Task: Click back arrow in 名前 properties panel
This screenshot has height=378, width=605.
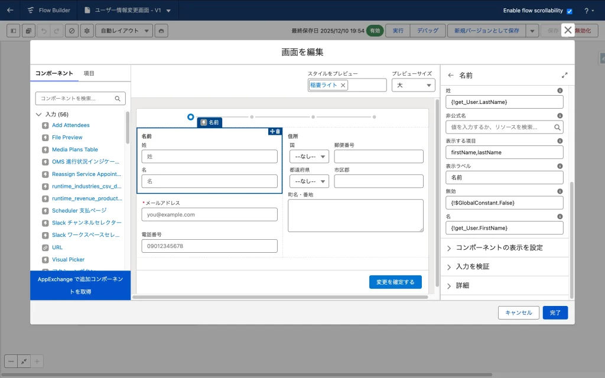Action: point(451,76)
